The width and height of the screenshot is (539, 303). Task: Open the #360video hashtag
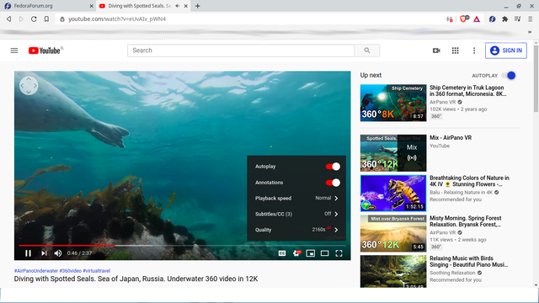click(70, 271)
